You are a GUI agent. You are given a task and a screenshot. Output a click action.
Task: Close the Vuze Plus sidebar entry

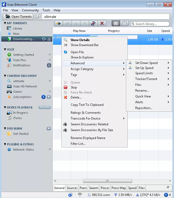click(x=50, y=60)
